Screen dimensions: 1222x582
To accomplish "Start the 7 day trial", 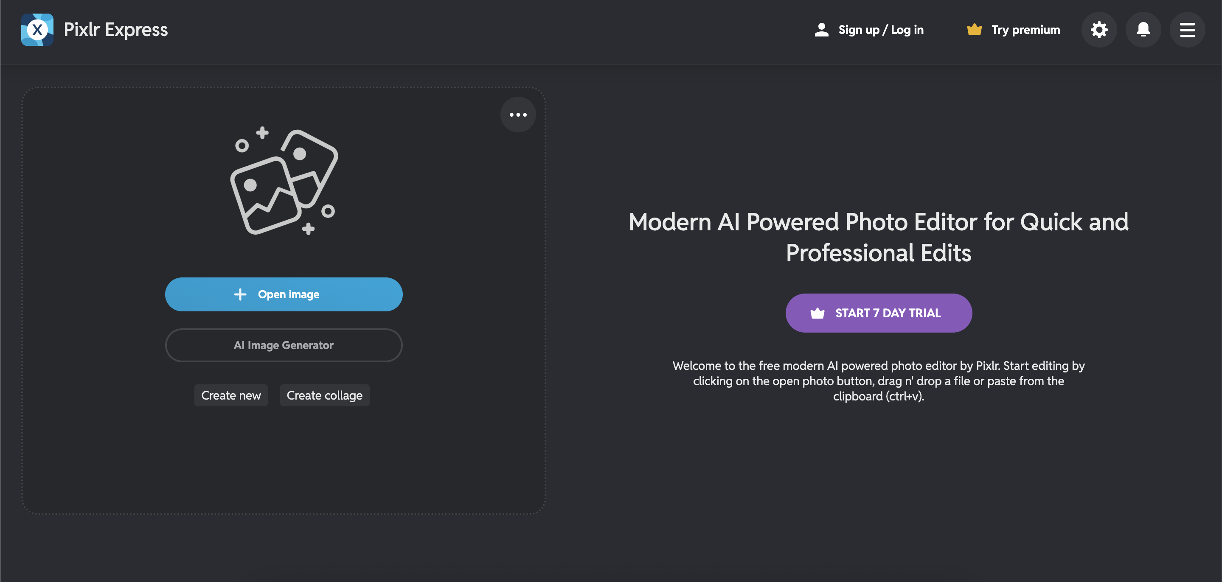I will click(x=879, y=313).
